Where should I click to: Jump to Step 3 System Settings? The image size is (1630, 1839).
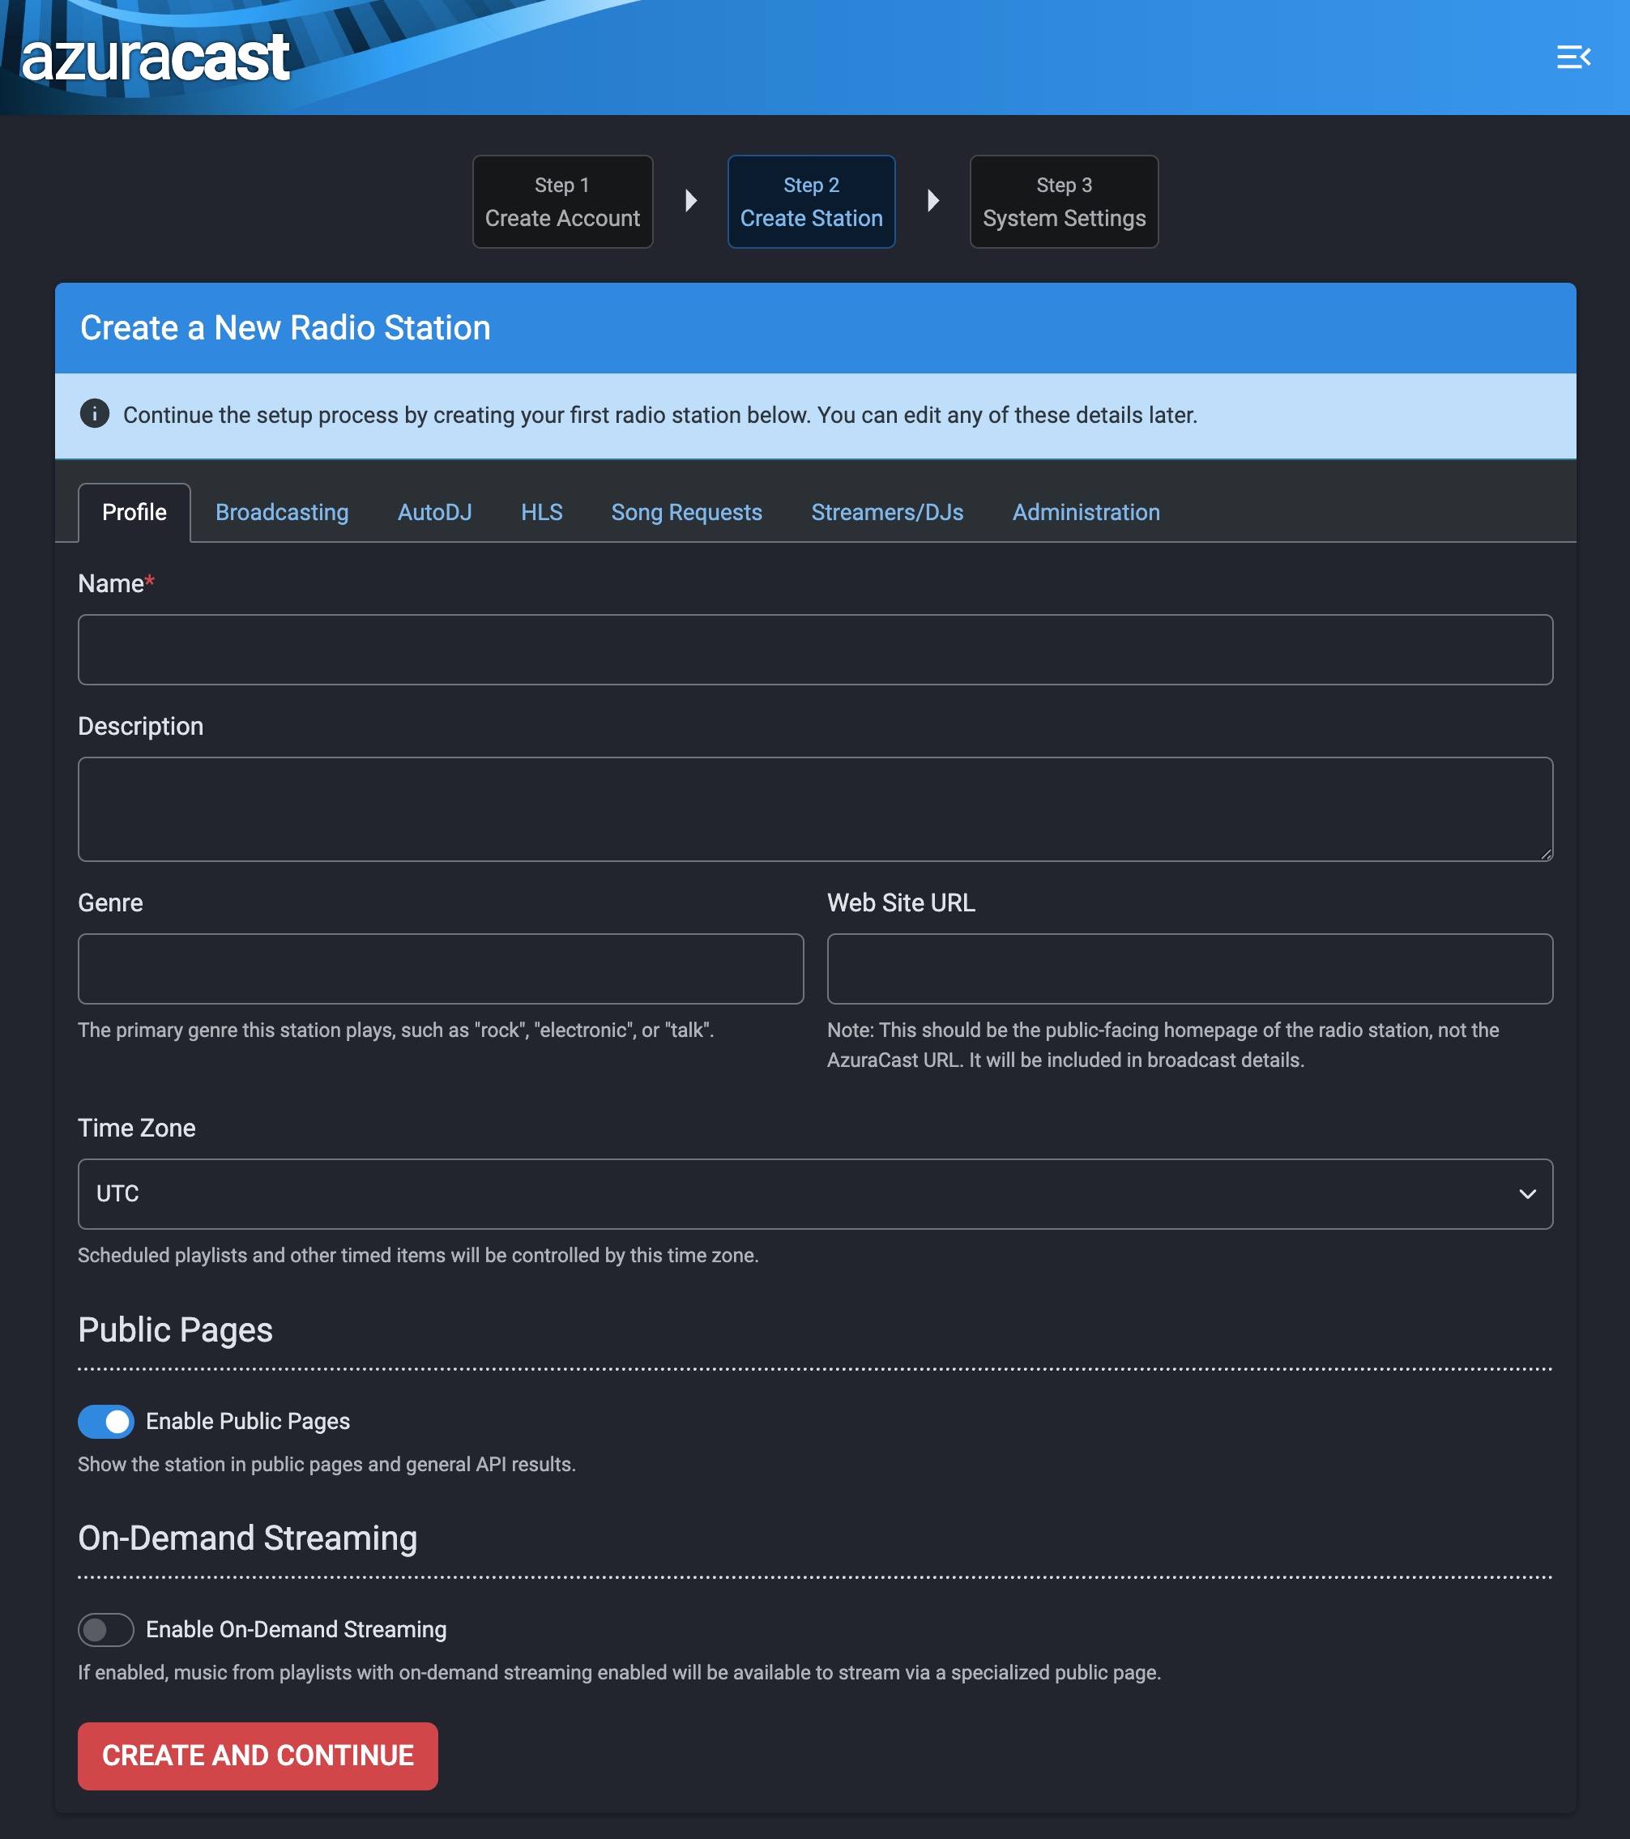tap(1063, 202)
